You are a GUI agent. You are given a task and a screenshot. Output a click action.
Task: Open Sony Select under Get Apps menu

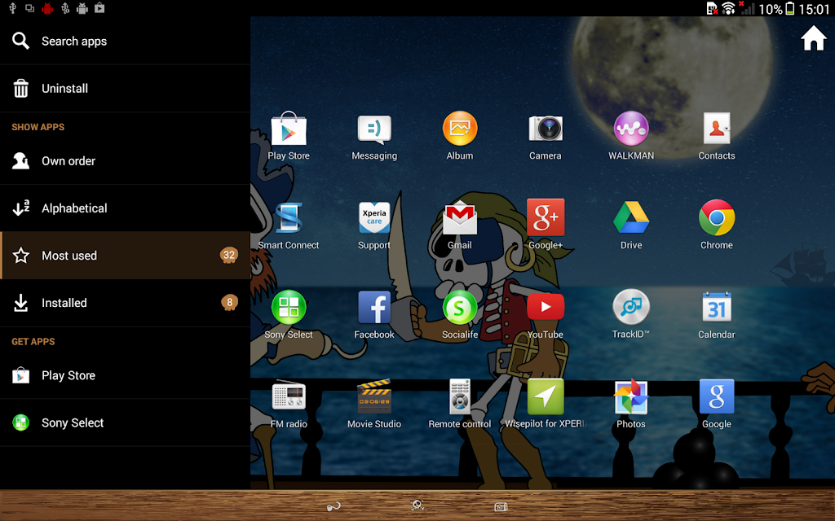click(125, 422)
